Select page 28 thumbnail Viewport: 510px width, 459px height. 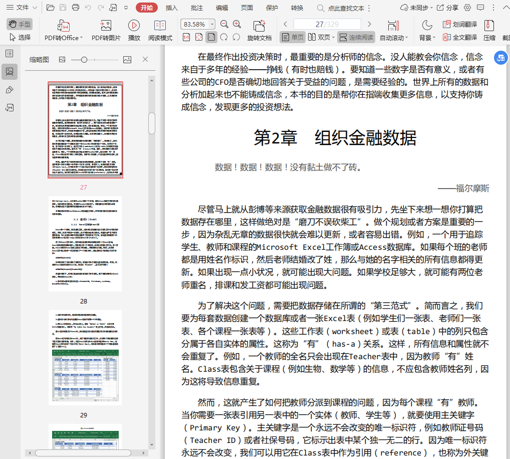point(85,244)
